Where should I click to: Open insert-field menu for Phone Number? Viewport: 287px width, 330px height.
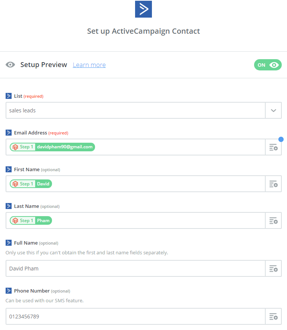[273, 317]
